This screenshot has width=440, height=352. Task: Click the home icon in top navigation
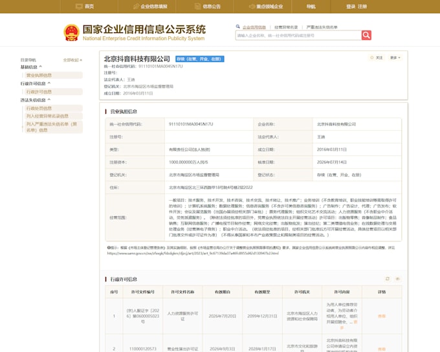[x=79, y=6]
